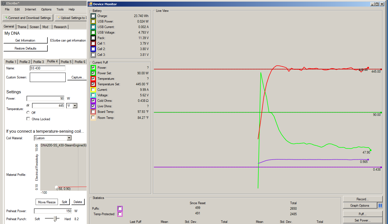Viewport: 388px width, 224px height.
Task: Enable the Cell 1 voltage graph checkbox
Action: pos(93,43)
